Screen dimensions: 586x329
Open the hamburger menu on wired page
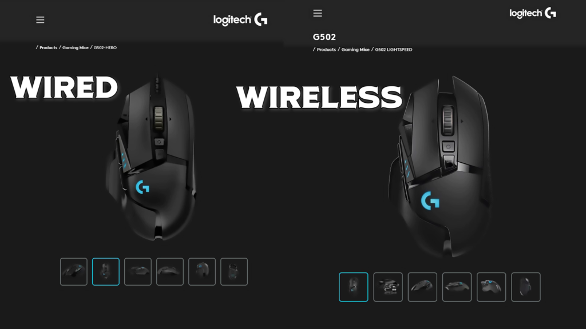tap(40, 20)
